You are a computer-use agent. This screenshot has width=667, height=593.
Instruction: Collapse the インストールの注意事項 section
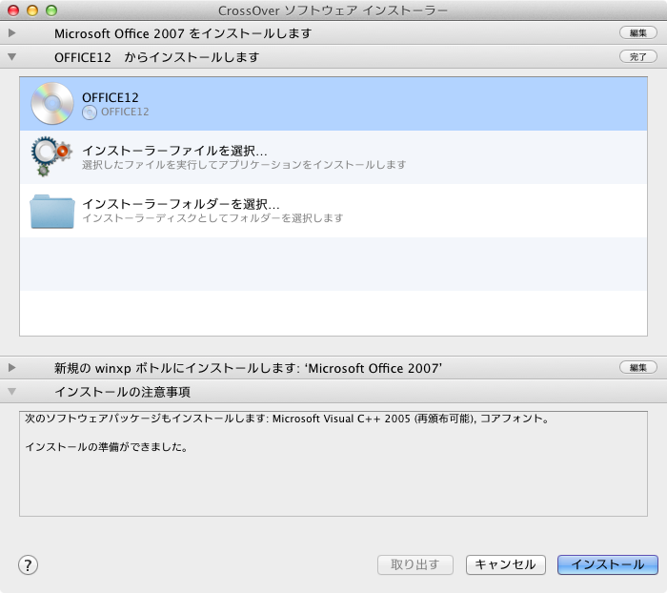[11, 391]
